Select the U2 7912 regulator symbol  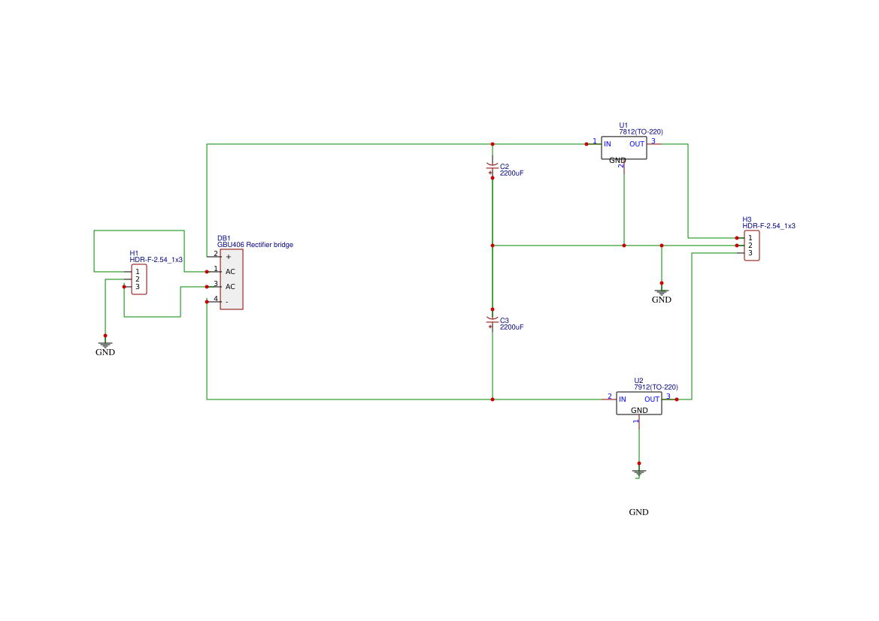638,403
